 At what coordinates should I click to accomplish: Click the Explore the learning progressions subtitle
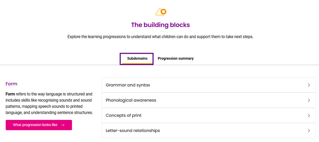coord(160,37)
